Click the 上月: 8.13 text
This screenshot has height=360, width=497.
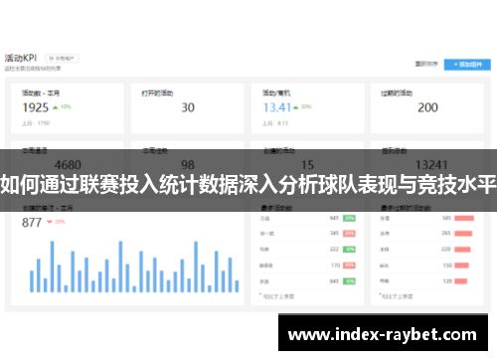click(275, 123)
